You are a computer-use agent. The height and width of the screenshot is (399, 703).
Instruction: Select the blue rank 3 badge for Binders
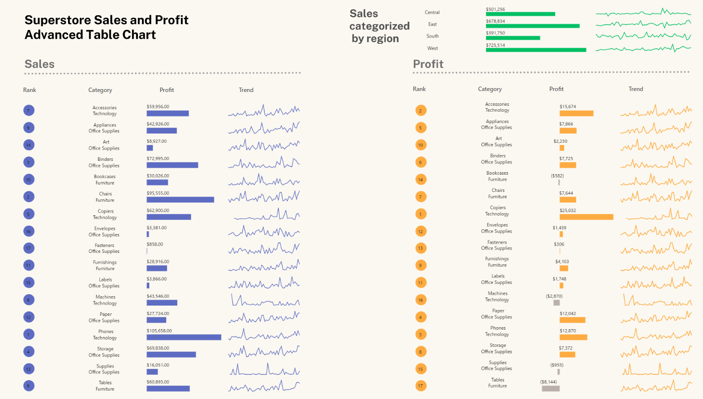tap(29, 162)
